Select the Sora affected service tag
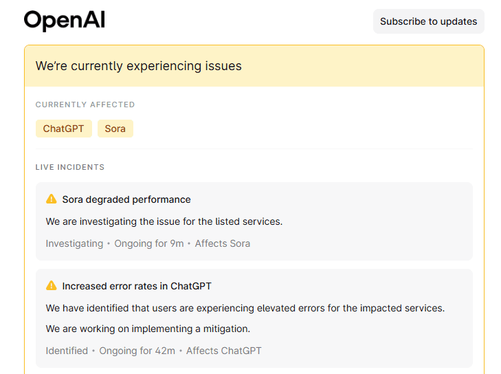This screenshot has width=501, height=374. [x=115, y=129]
